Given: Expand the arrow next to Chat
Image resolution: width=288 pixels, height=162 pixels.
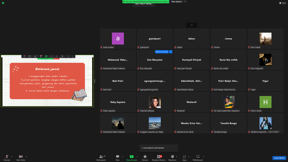Looking at the screenshot, I should click(122, 157).
